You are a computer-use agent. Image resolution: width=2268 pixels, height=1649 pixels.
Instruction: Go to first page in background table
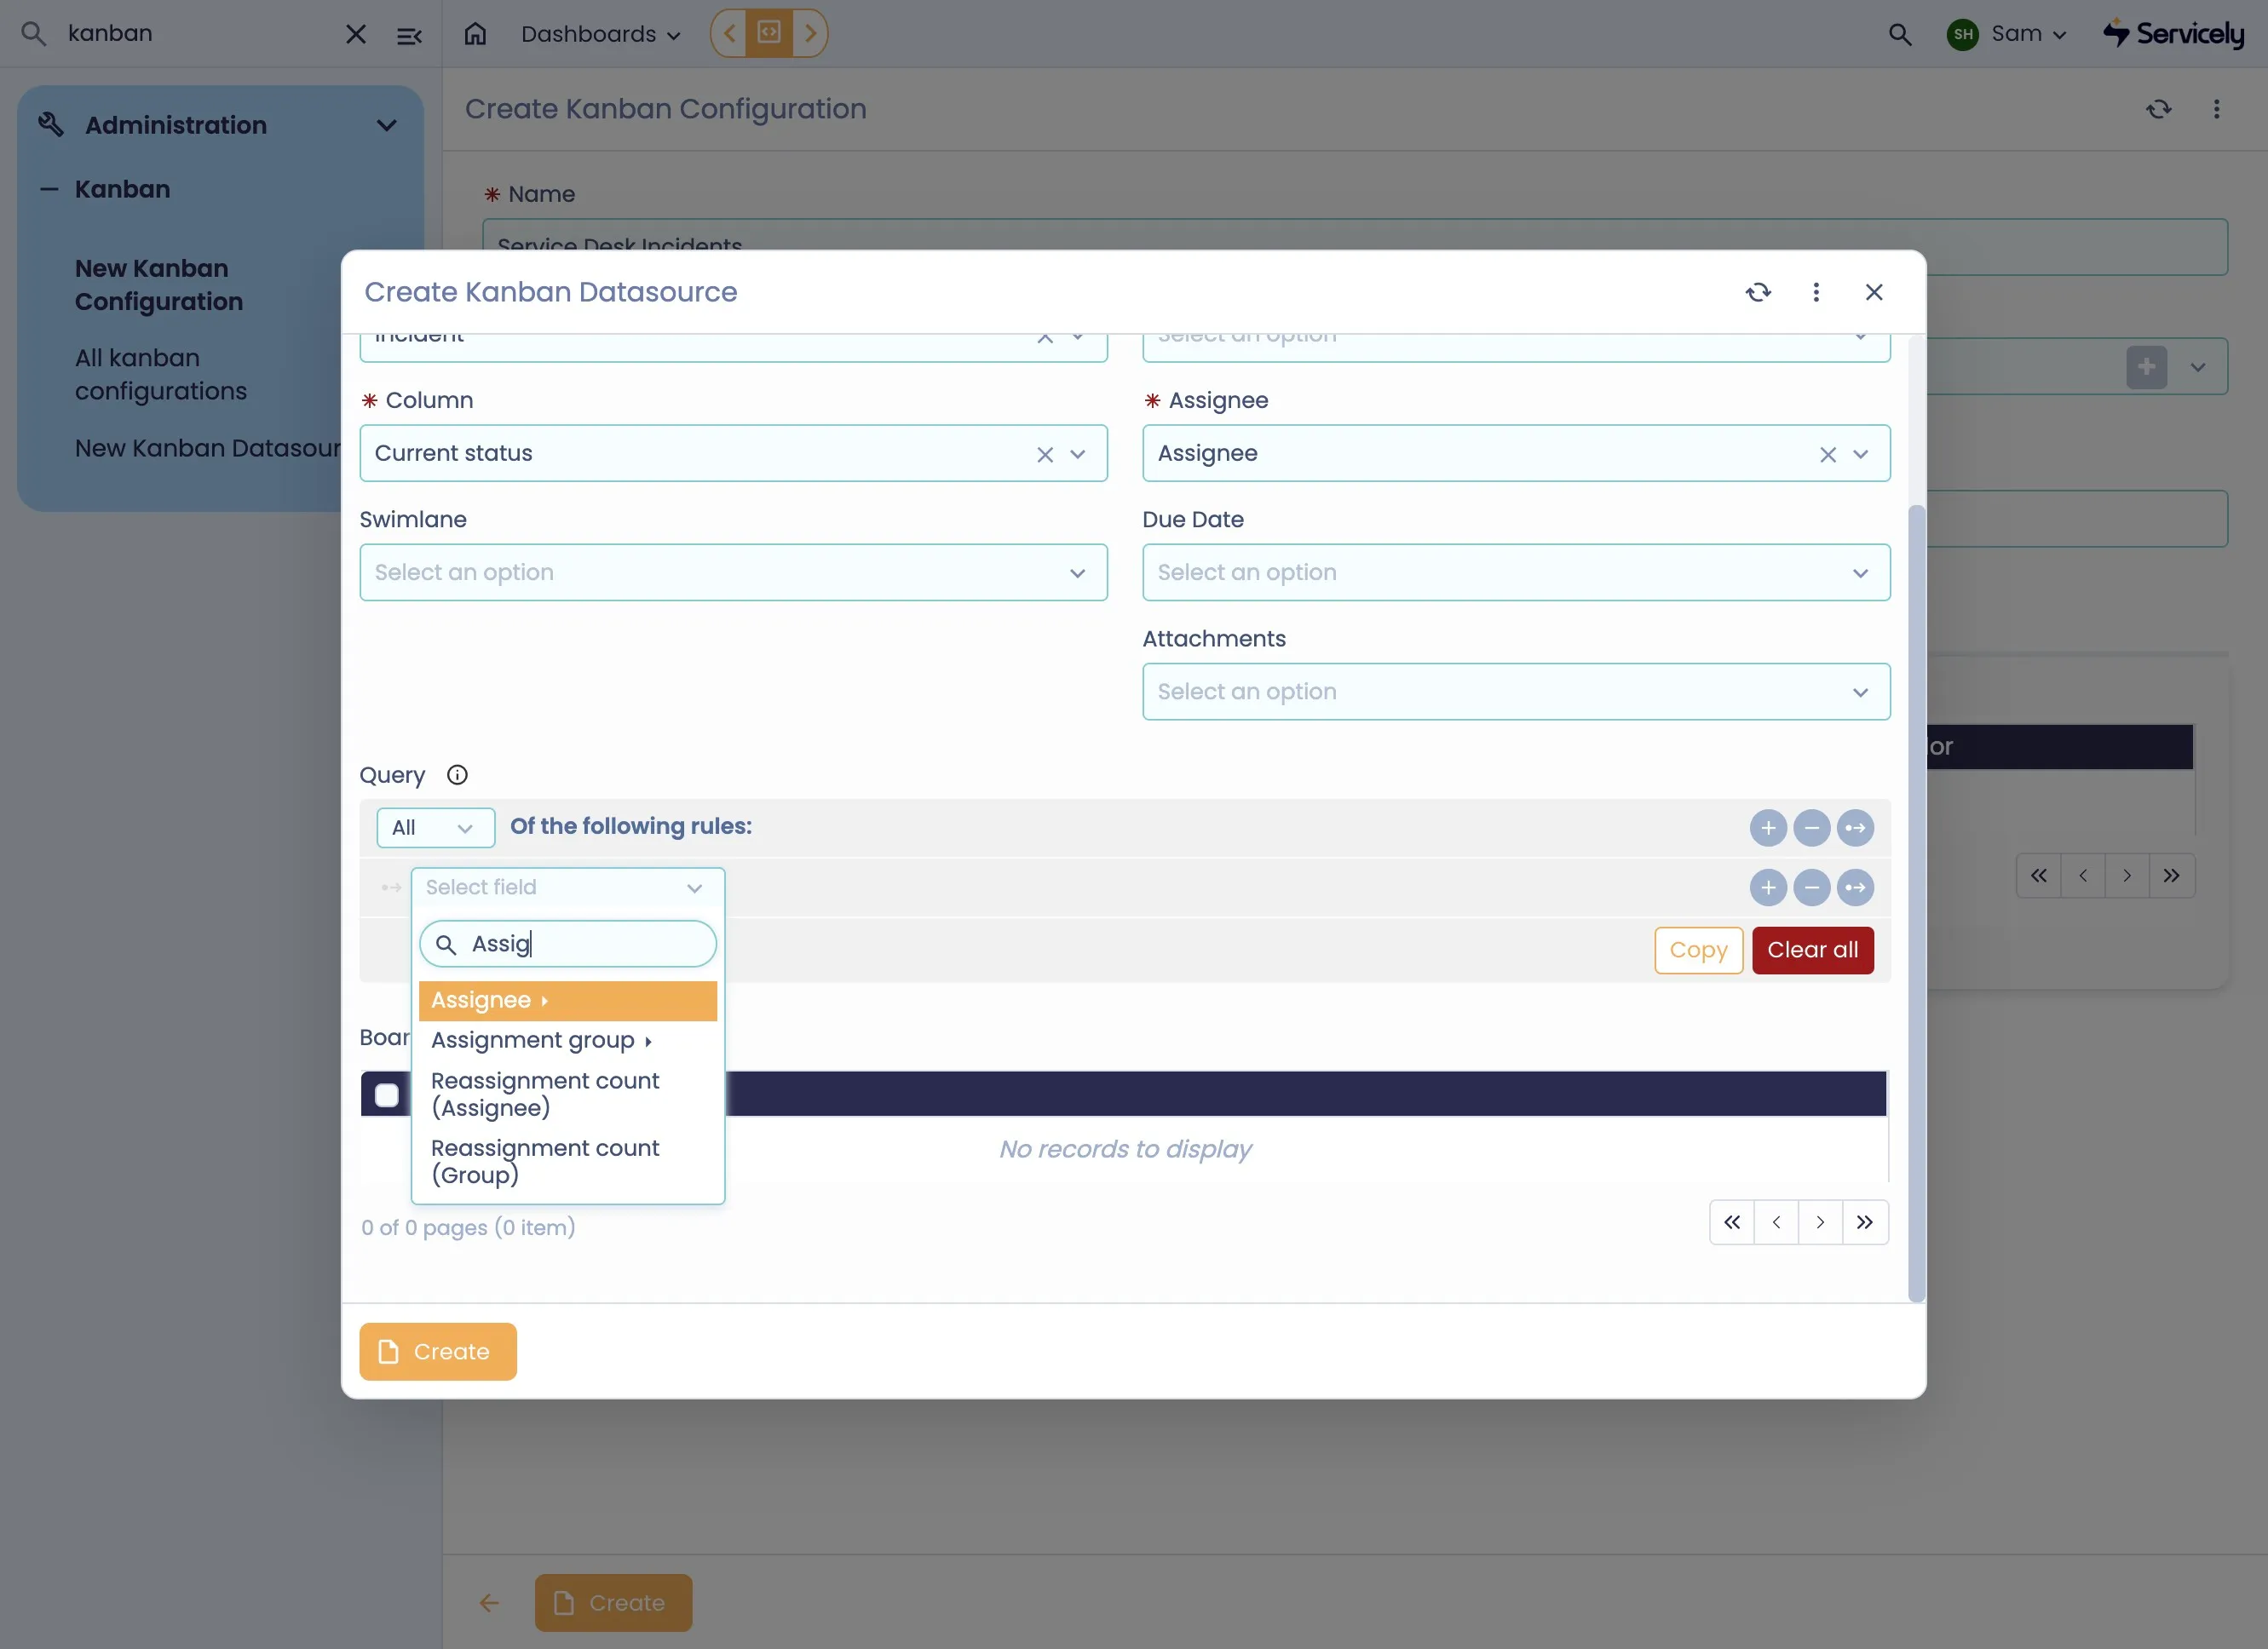tap(2038, 876)
